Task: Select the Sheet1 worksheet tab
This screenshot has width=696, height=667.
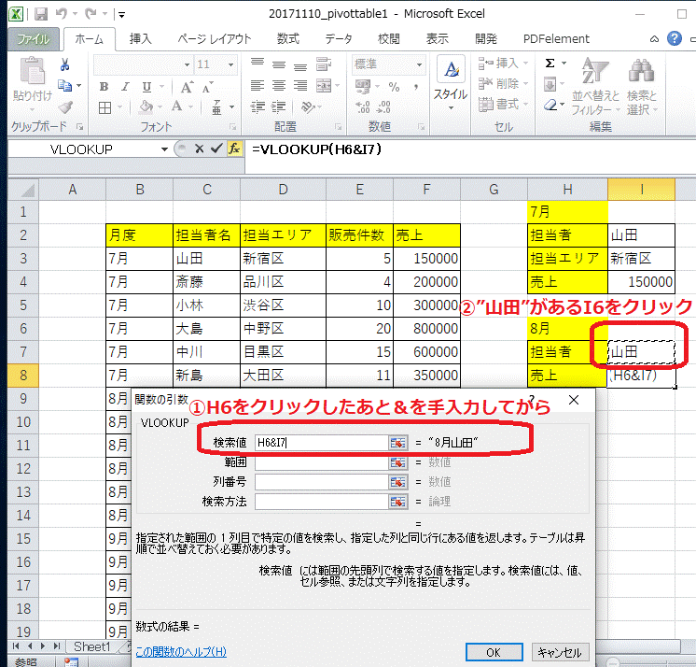Action: point(91,646)
